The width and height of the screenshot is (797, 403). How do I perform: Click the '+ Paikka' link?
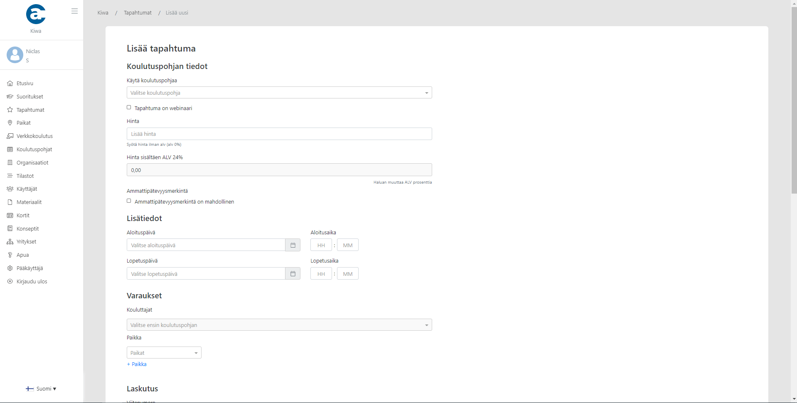[137, 364]
